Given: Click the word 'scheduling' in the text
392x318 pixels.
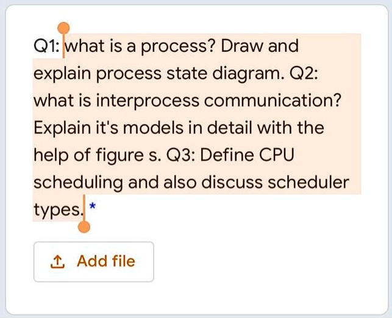Looking at the screenshot, I should 78,183.
